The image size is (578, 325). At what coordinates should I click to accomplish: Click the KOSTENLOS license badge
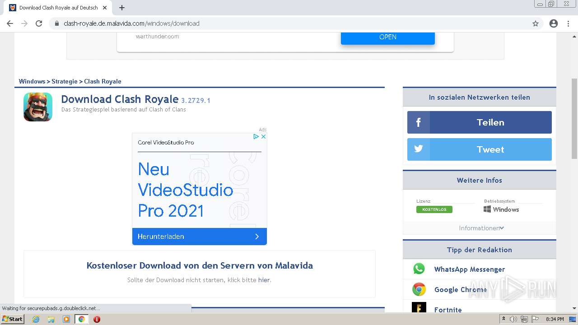click(x=434, y=209)
